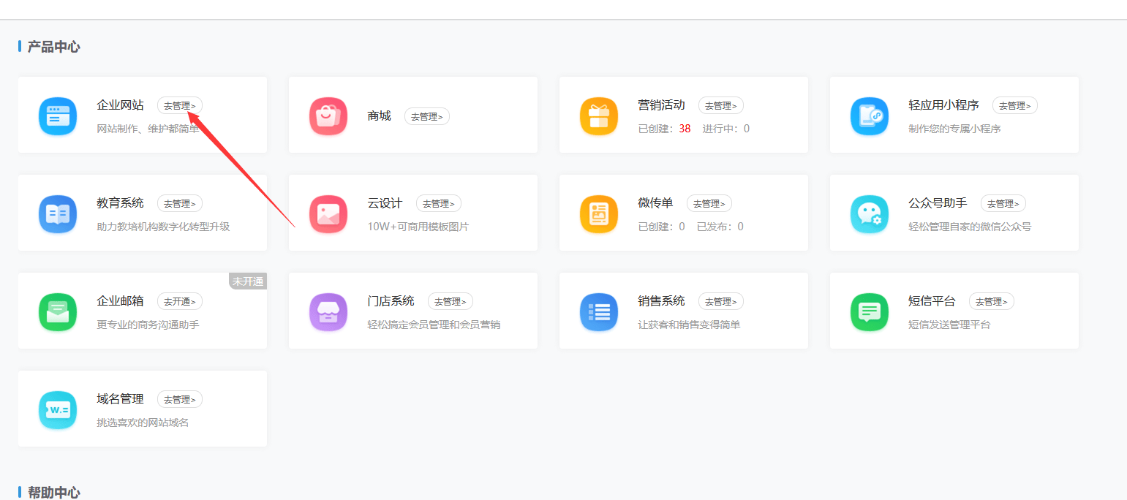Screen dimensions: 1127x500
Task: Click the 轻应用小程序 title
Action: [944, 105]
